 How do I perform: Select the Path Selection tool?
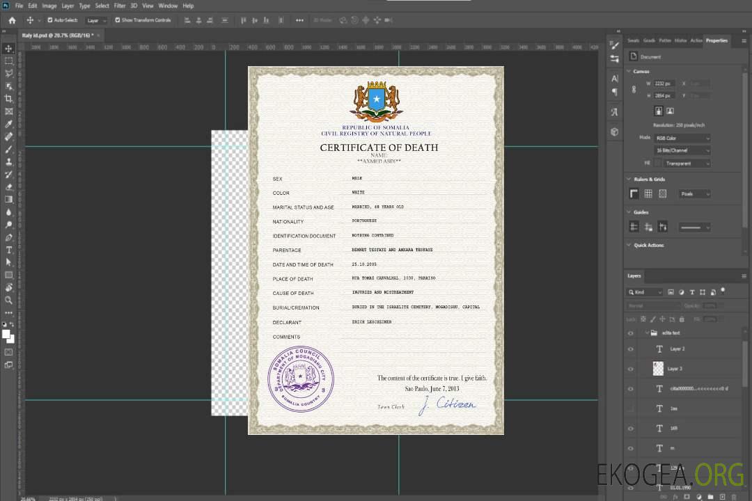[8, 262]
